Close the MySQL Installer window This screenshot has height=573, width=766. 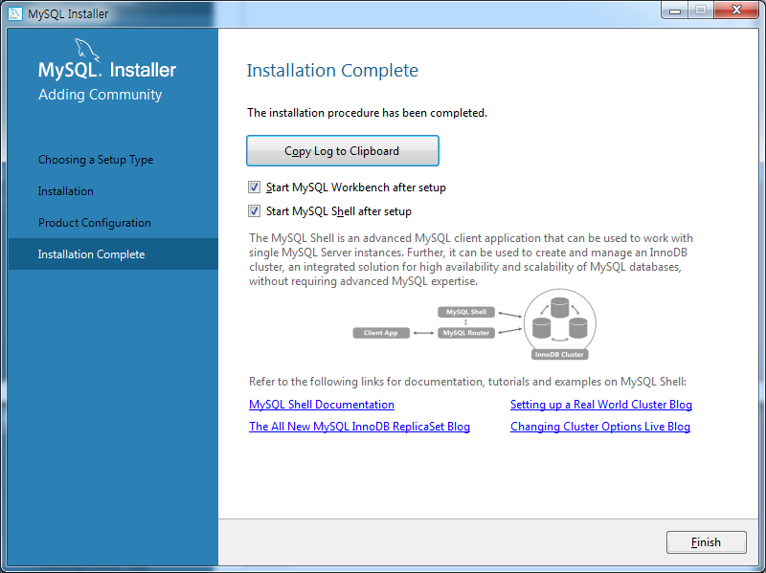736,11
